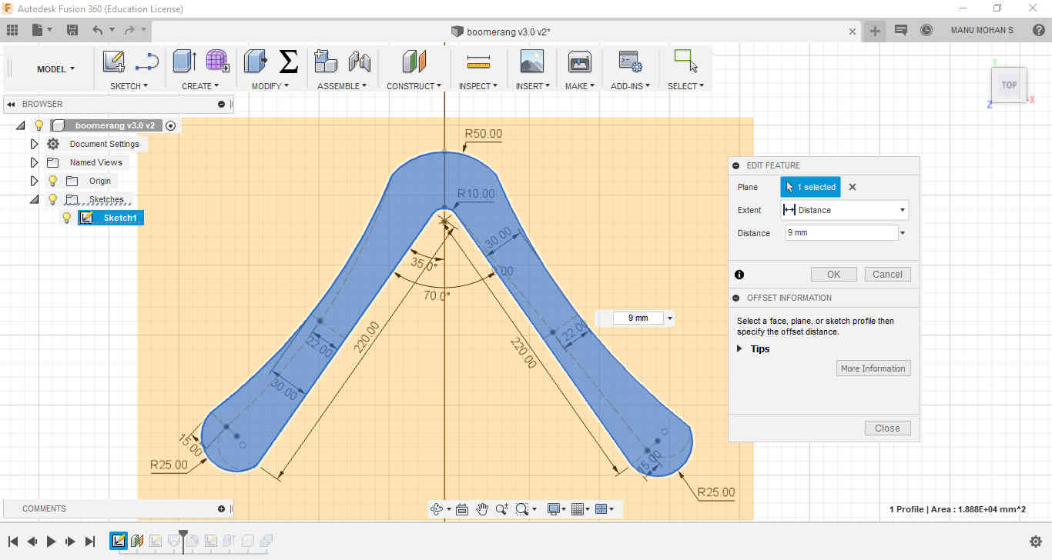Click the Look At icon
Screen dimensions: 1052x560
coord(462,509)
